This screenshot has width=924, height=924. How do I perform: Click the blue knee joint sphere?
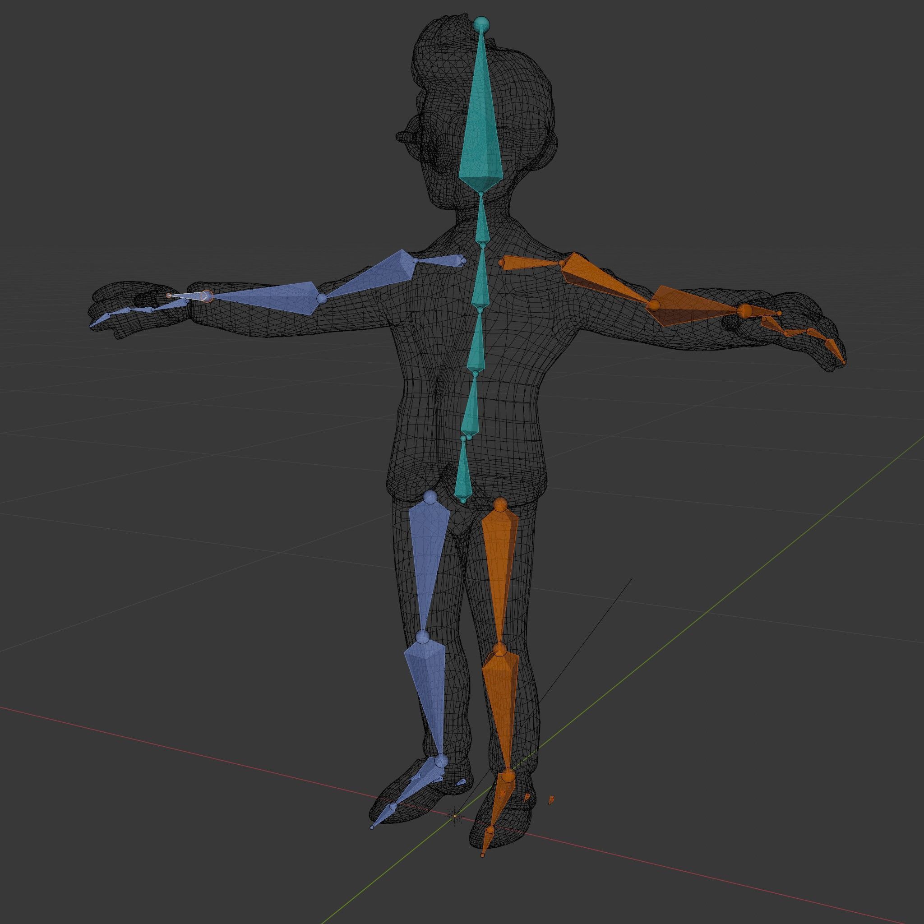pyautogui.click(x=423, y=637)
